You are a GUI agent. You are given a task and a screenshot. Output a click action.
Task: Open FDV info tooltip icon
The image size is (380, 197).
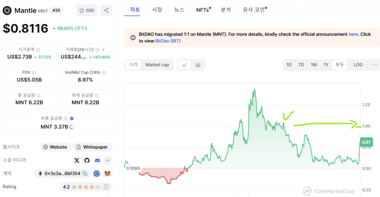point(34,73)
